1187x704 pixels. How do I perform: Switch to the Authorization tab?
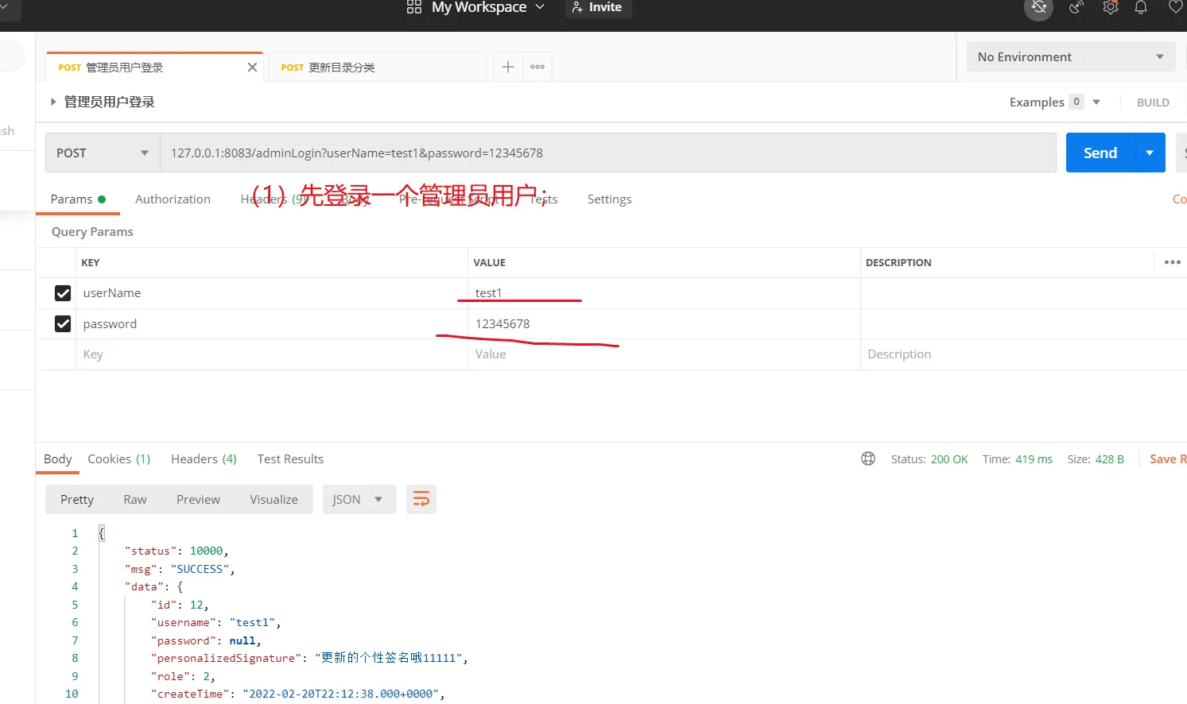click(173, 199)
